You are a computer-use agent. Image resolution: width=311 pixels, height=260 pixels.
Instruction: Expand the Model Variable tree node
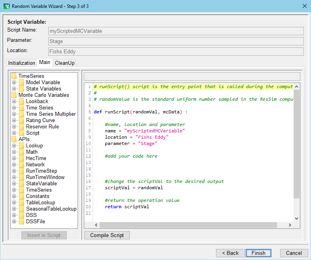(x=14, y=82)
